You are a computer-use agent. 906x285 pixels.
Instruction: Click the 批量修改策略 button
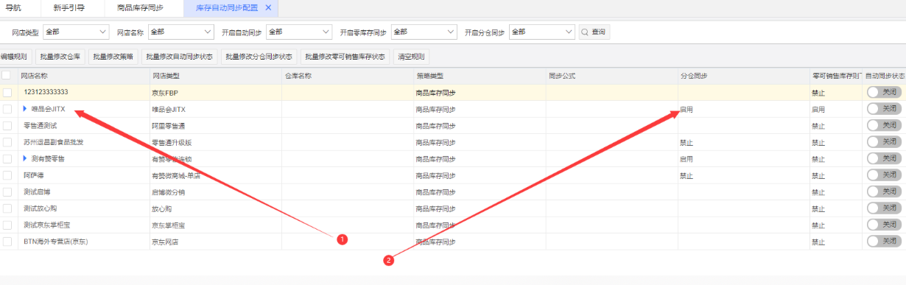[113, 57]
